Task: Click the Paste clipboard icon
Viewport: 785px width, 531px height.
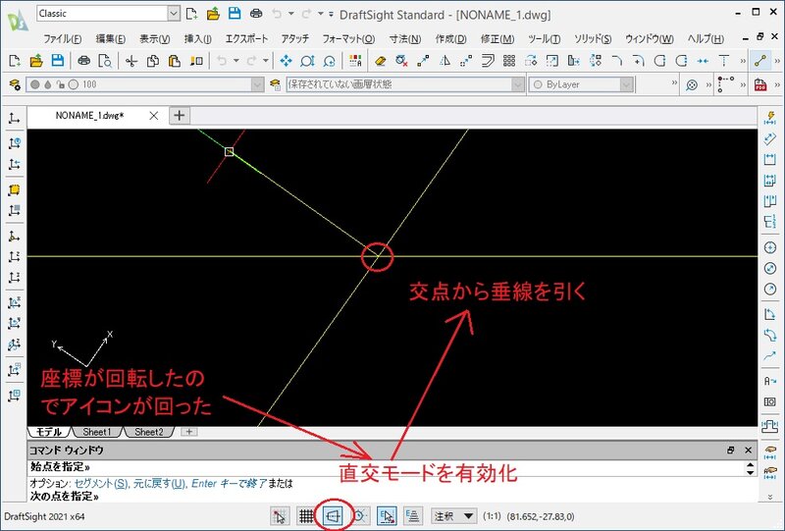Action: [x=175, y=61]
